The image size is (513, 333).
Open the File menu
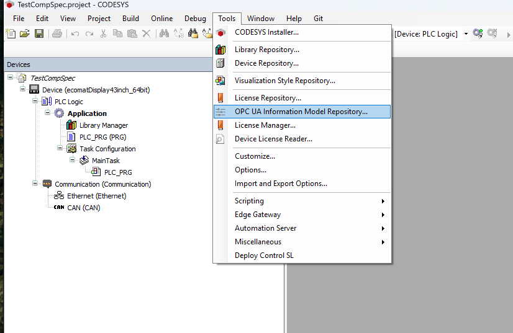pos(19,19)
